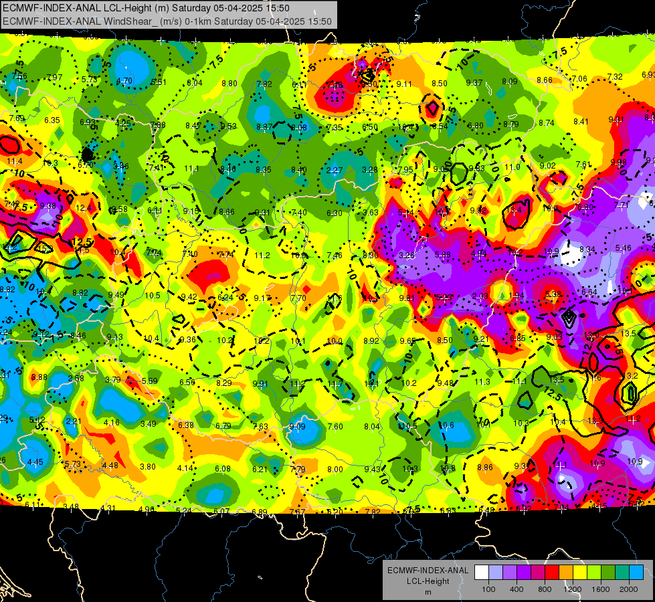This screenshot has width=655, height=602.
Task: Select the orange legend swatch
Action: [x=566, y=573]
